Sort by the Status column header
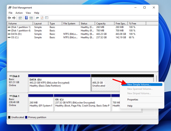Screen dimensions: 171x131 pyautogui.click(x=87, y=23)
